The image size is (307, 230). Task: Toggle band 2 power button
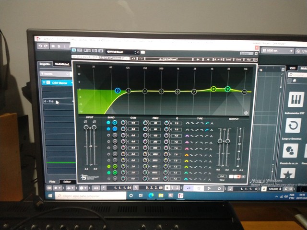(x=108, y=129)
